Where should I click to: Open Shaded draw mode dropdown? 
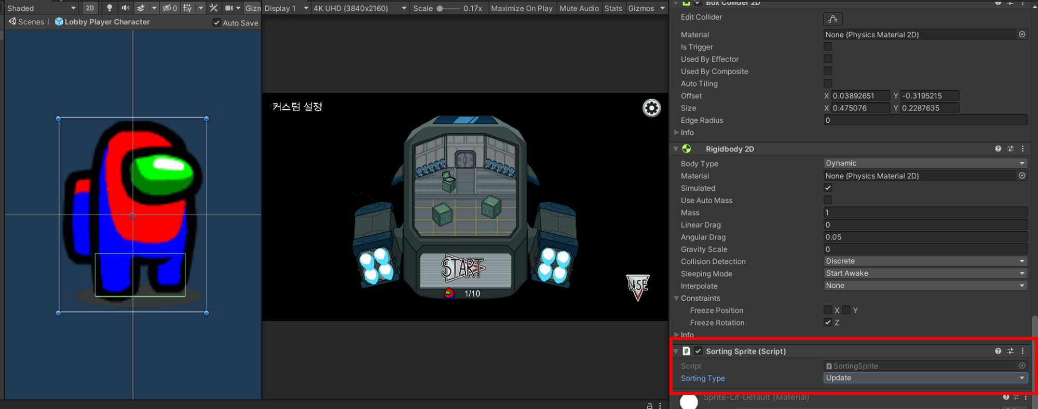41,8
